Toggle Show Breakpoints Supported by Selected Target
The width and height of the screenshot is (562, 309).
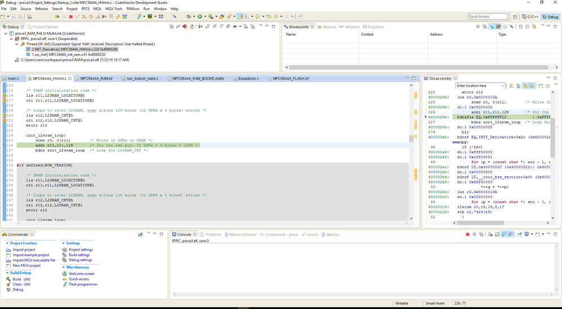492,26
